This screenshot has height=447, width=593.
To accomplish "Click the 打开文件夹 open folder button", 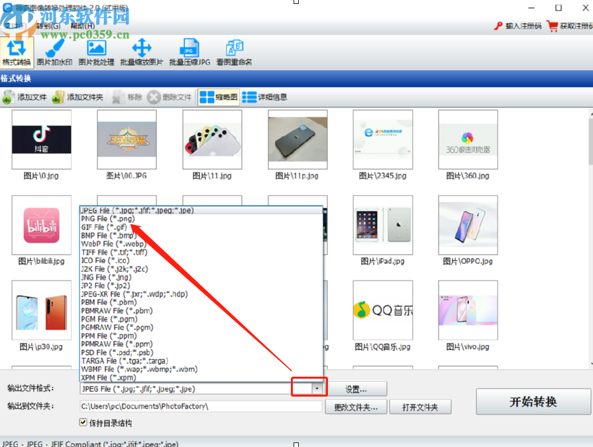I will point(420,407).
